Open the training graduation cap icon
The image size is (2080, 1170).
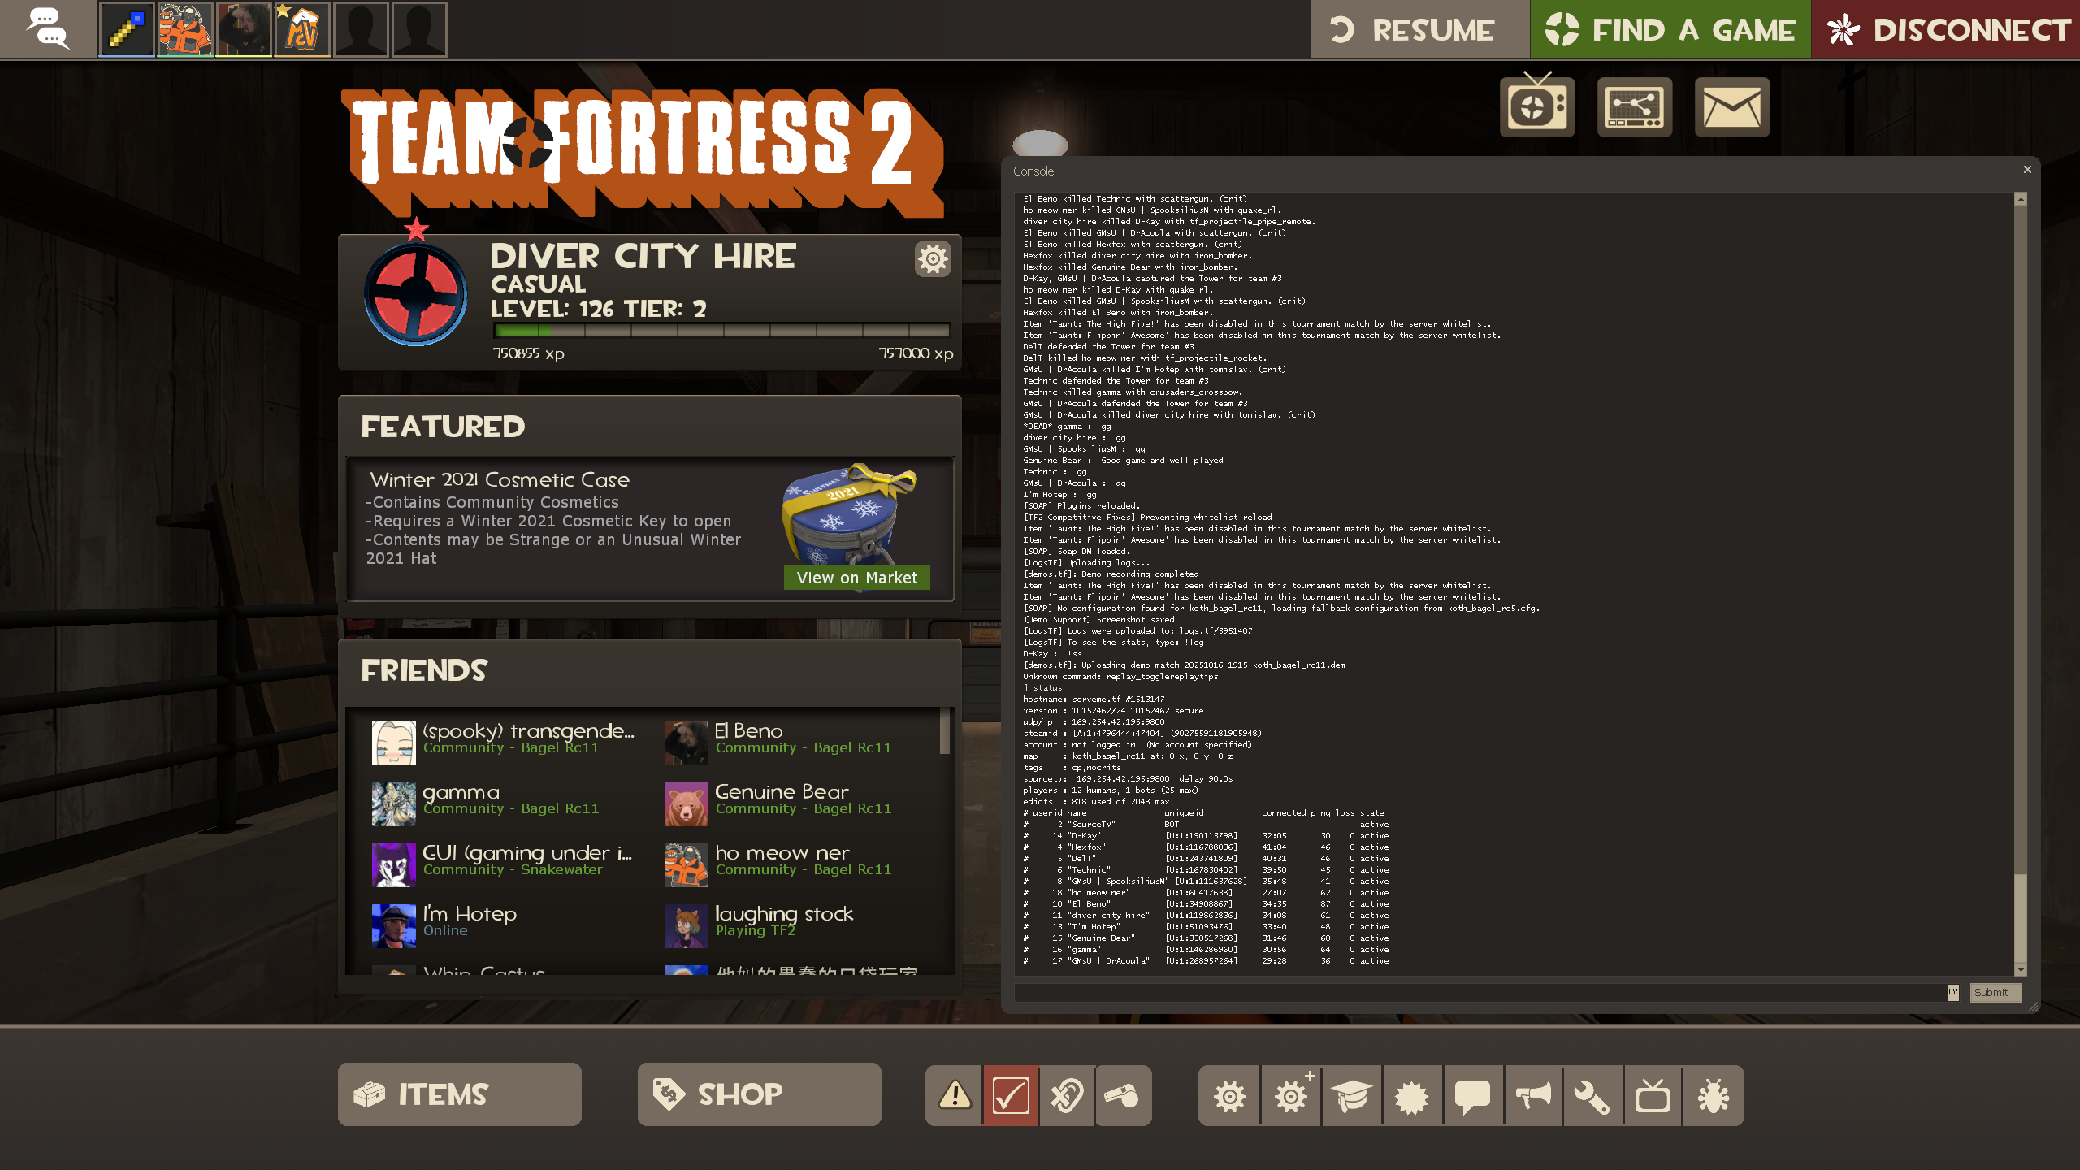(1351, 1096)
